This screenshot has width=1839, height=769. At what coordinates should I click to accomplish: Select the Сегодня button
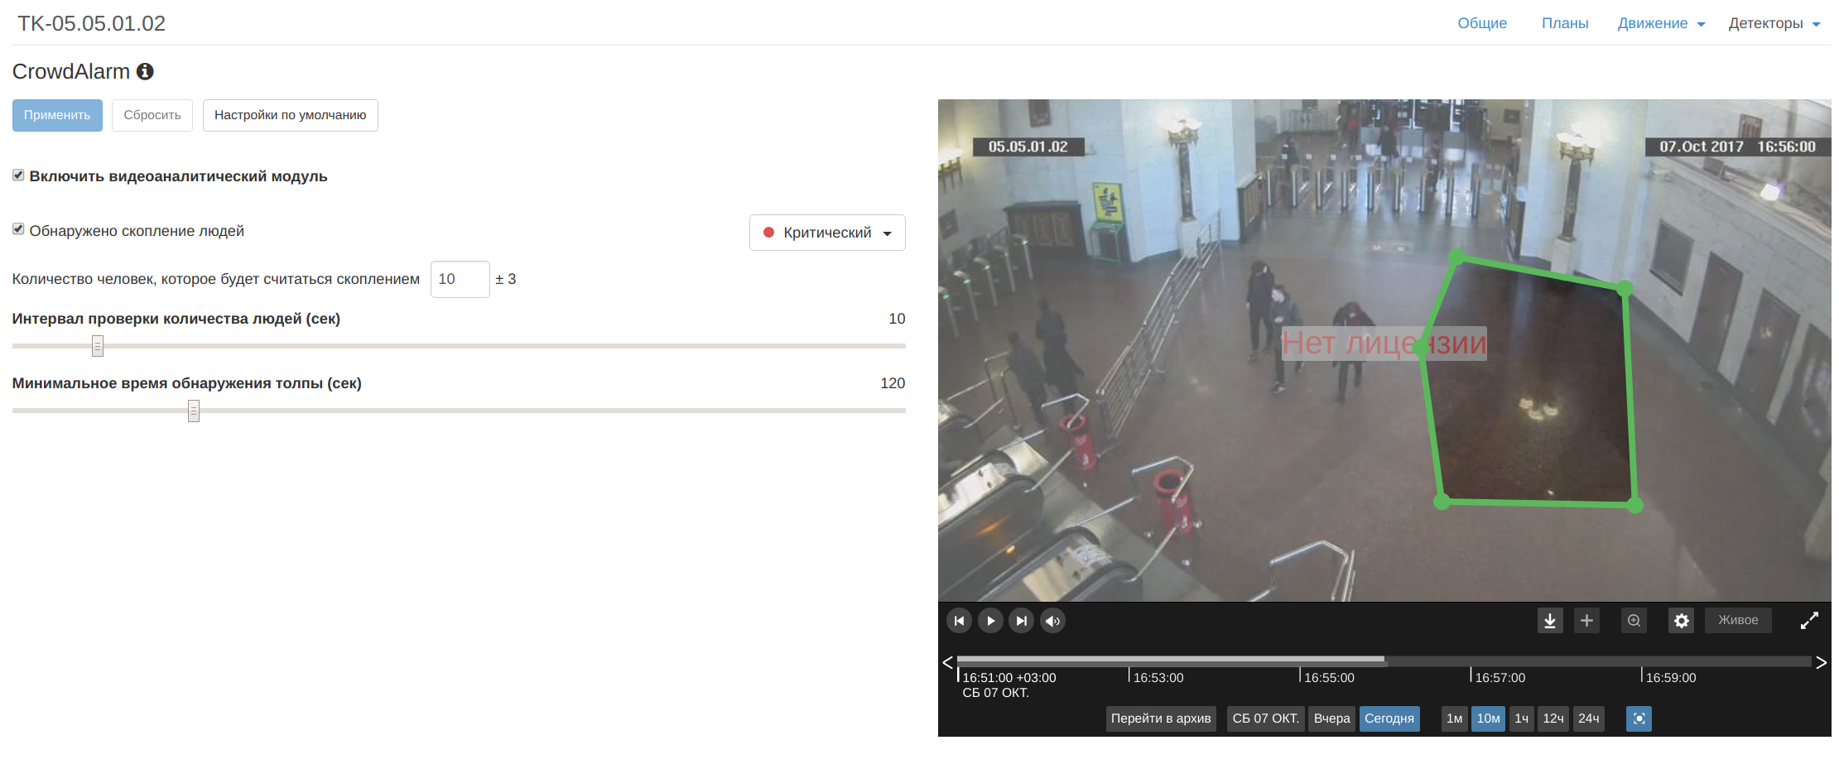pos(1389,719)
